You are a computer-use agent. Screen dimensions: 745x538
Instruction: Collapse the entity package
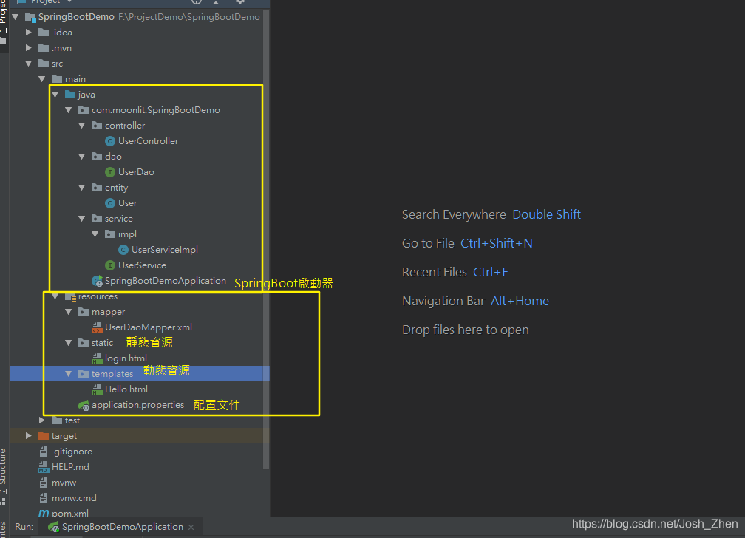point(82,188)
